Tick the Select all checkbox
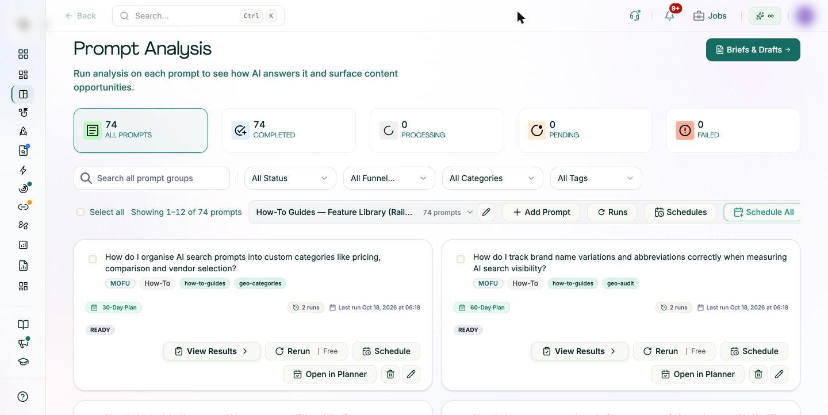Viewport: 828px width, 415px height. (80, 212)
